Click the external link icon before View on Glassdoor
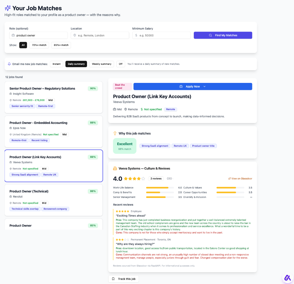294x284 pixels. point(229,178)
